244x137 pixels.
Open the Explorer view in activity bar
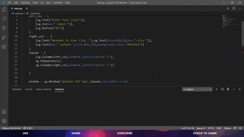(4, 10)
